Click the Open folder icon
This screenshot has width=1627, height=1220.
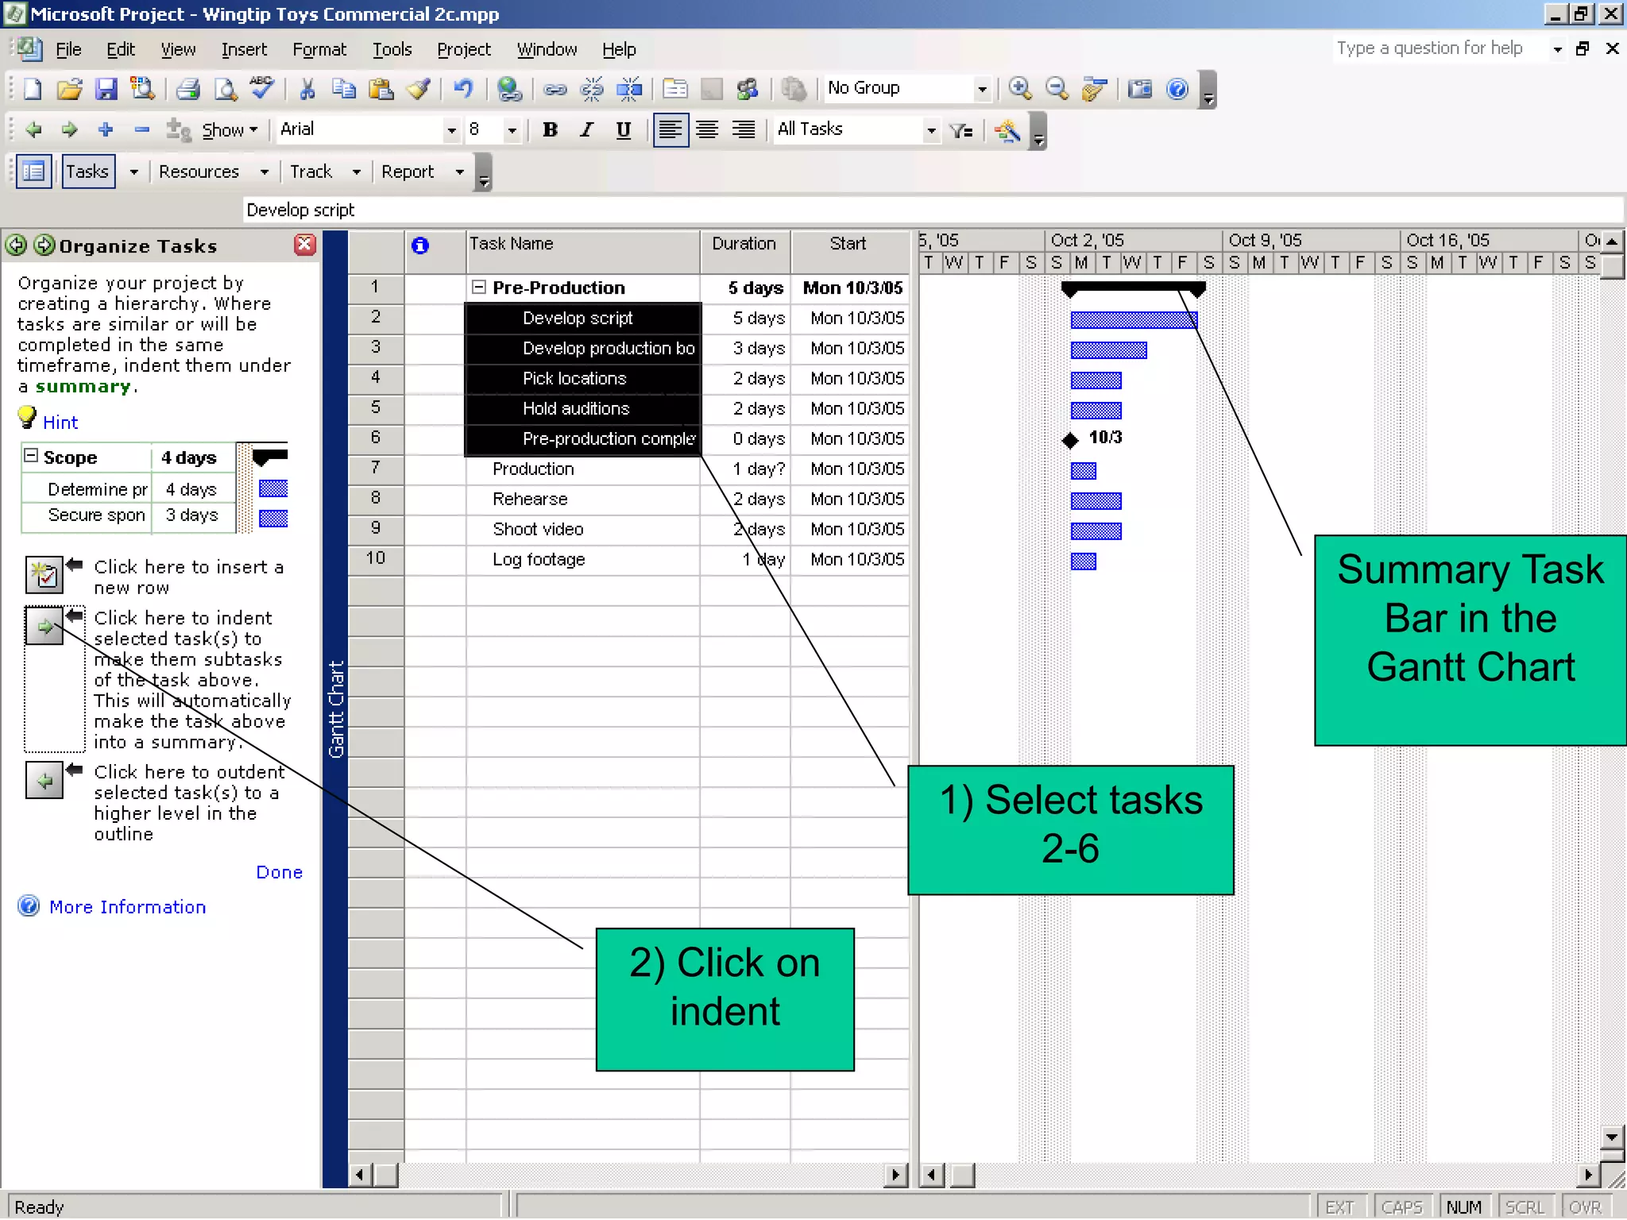[70, 89]
